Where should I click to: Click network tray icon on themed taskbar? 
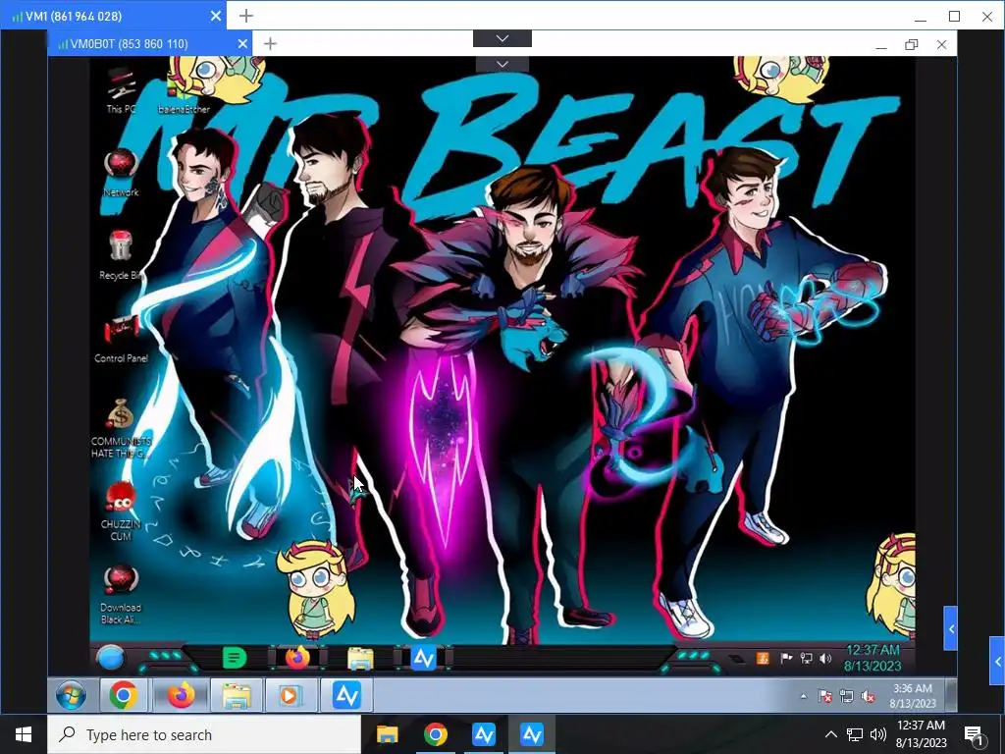click(806, 658)
